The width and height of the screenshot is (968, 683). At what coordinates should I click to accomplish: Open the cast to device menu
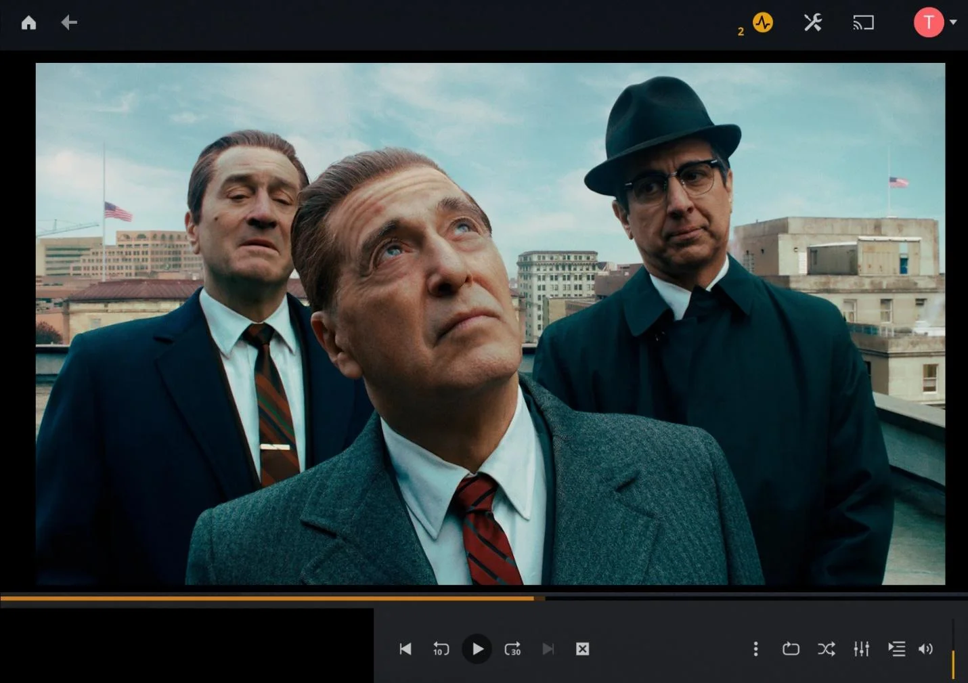tap(863, 23)
